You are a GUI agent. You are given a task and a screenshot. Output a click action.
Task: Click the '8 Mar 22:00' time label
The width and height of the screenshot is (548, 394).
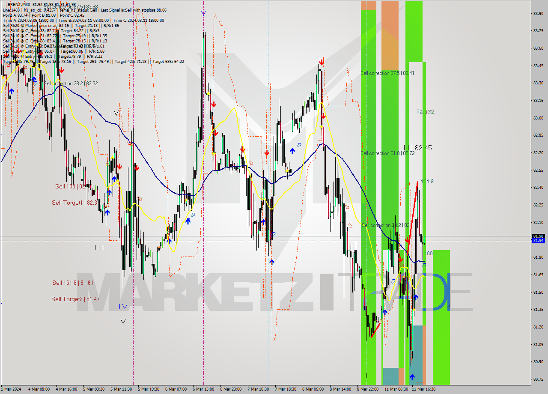click(368, 389)
